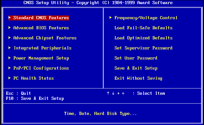Click the 'Select Item' legend text
Screen dimensions: 204x125
click(151, 94)
